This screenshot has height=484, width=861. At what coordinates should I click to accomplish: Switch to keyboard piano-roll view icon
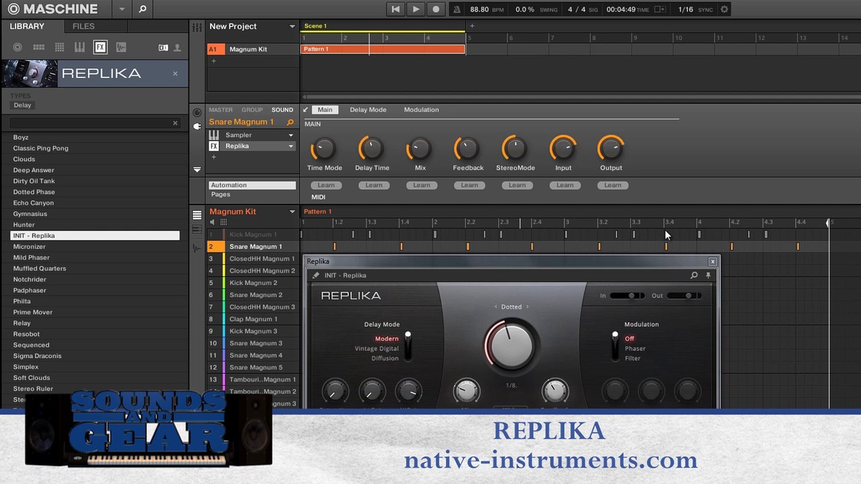pyautogui.click(x=197, y=230)
